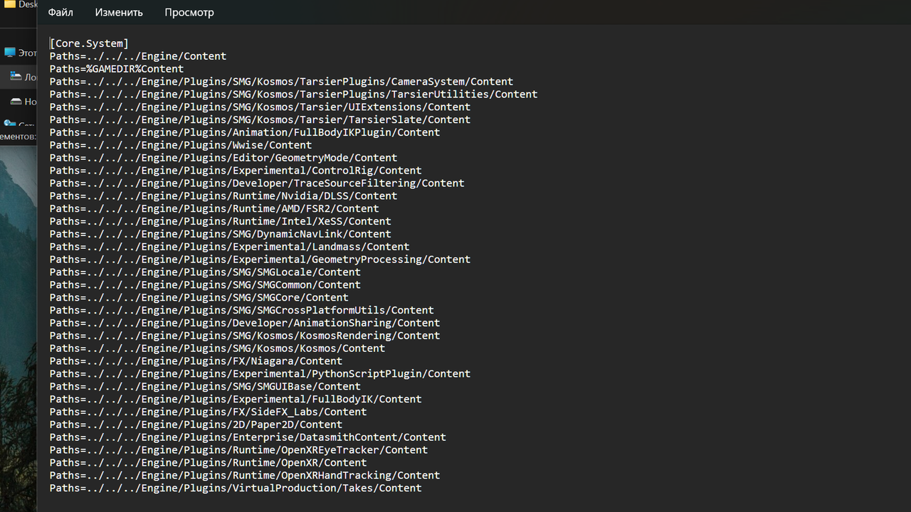Click the Kosmos/KosmosRendering/Content path line

[x=245, y=336]
